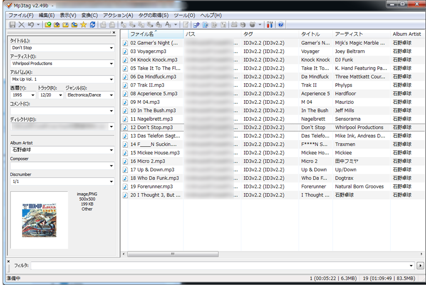Expand the ジャンル dropdown showing Electronica/Dance

point(111,95)
